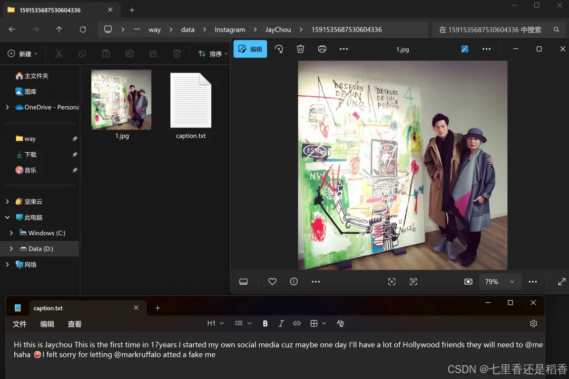This screenshot has height=379, width=569.
Task: Click the Cut scissors icon
Action: (x=59, y=54)
